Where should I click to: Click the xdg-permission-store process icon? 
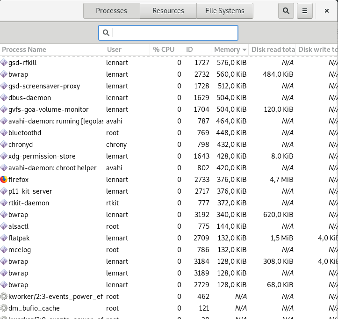click(x=4, y=156)
